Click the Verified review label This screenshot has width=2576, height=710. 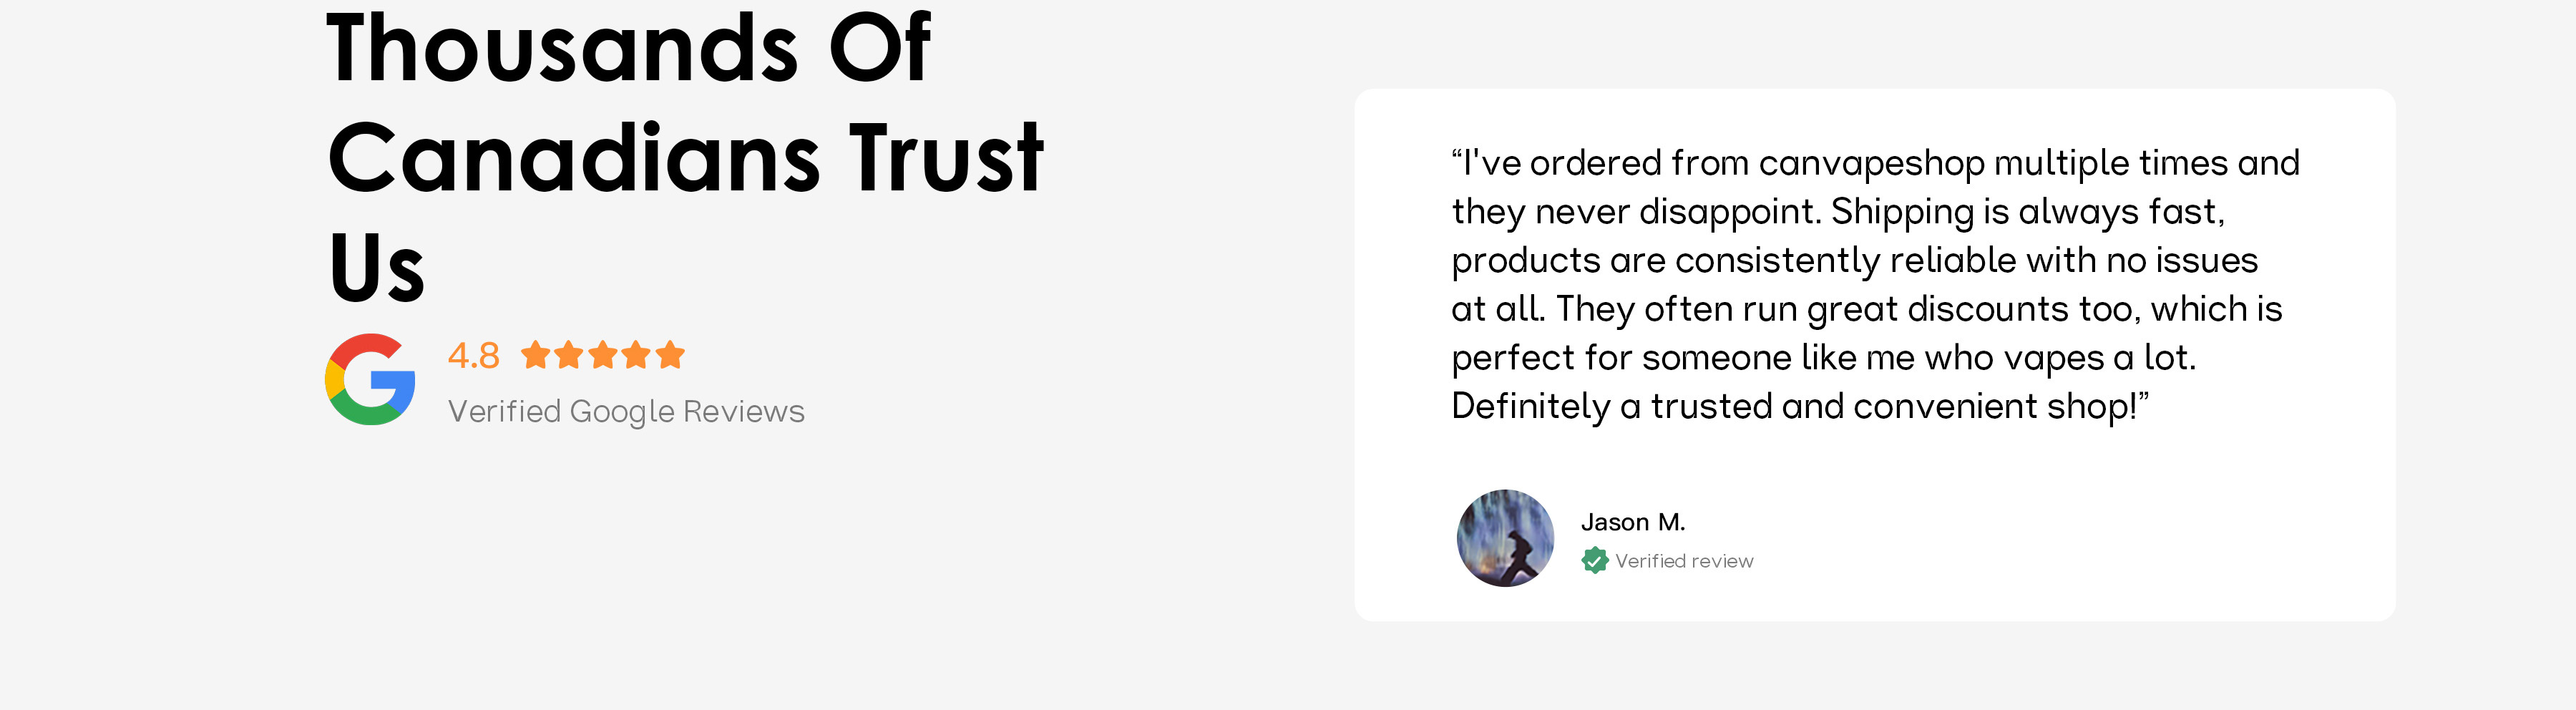(1684, 562)
